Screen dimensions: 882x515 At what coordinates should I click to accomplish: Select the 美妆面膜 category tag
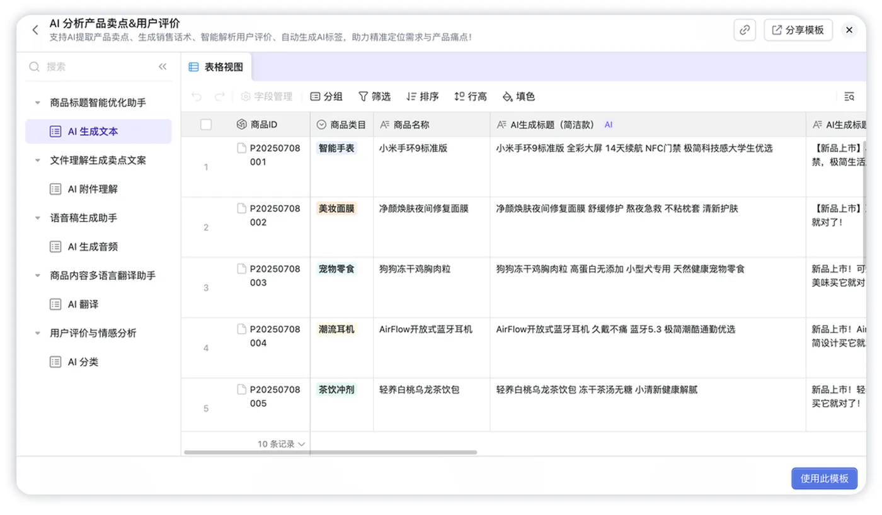point(336,209)
